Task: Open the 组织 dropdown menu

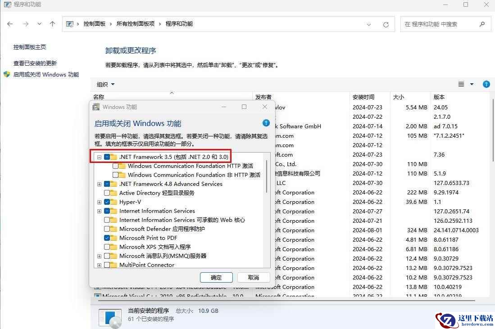Action: click(x=106, y=85)
